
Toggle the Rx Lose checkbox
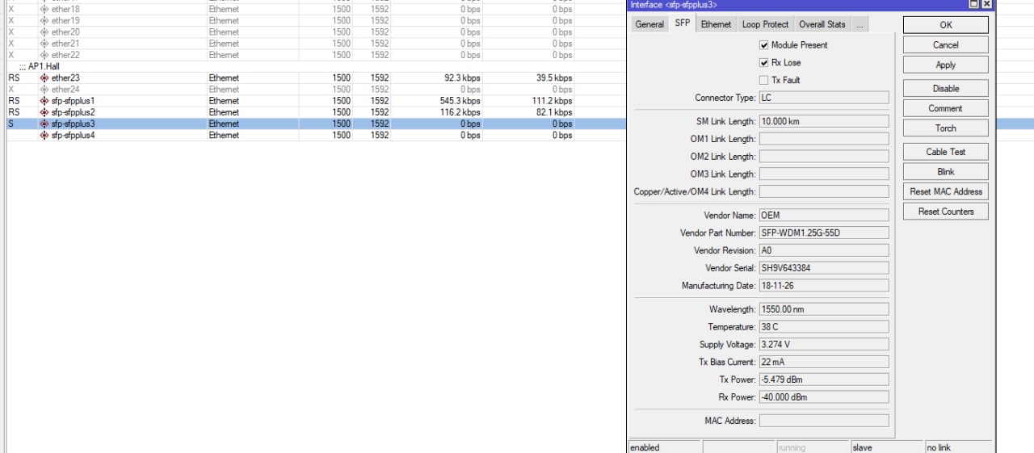tap(764, 62)
